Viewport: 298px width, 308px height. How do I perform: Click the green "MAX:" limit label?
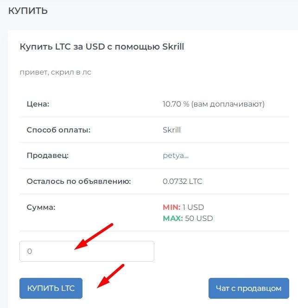[172, 218]
